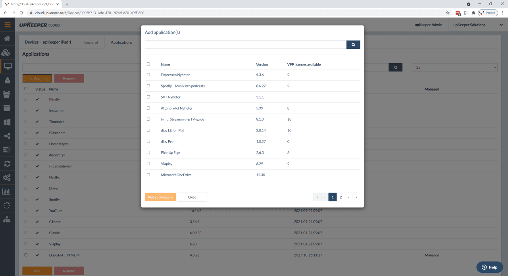The height and width of the screenshot is (276, 508).
Task: Click the Add applications button
Action: 160,197
